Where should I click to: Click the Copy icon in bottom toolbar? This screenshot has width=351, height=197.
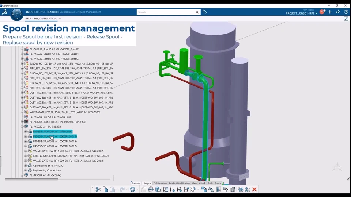(105, 189)
